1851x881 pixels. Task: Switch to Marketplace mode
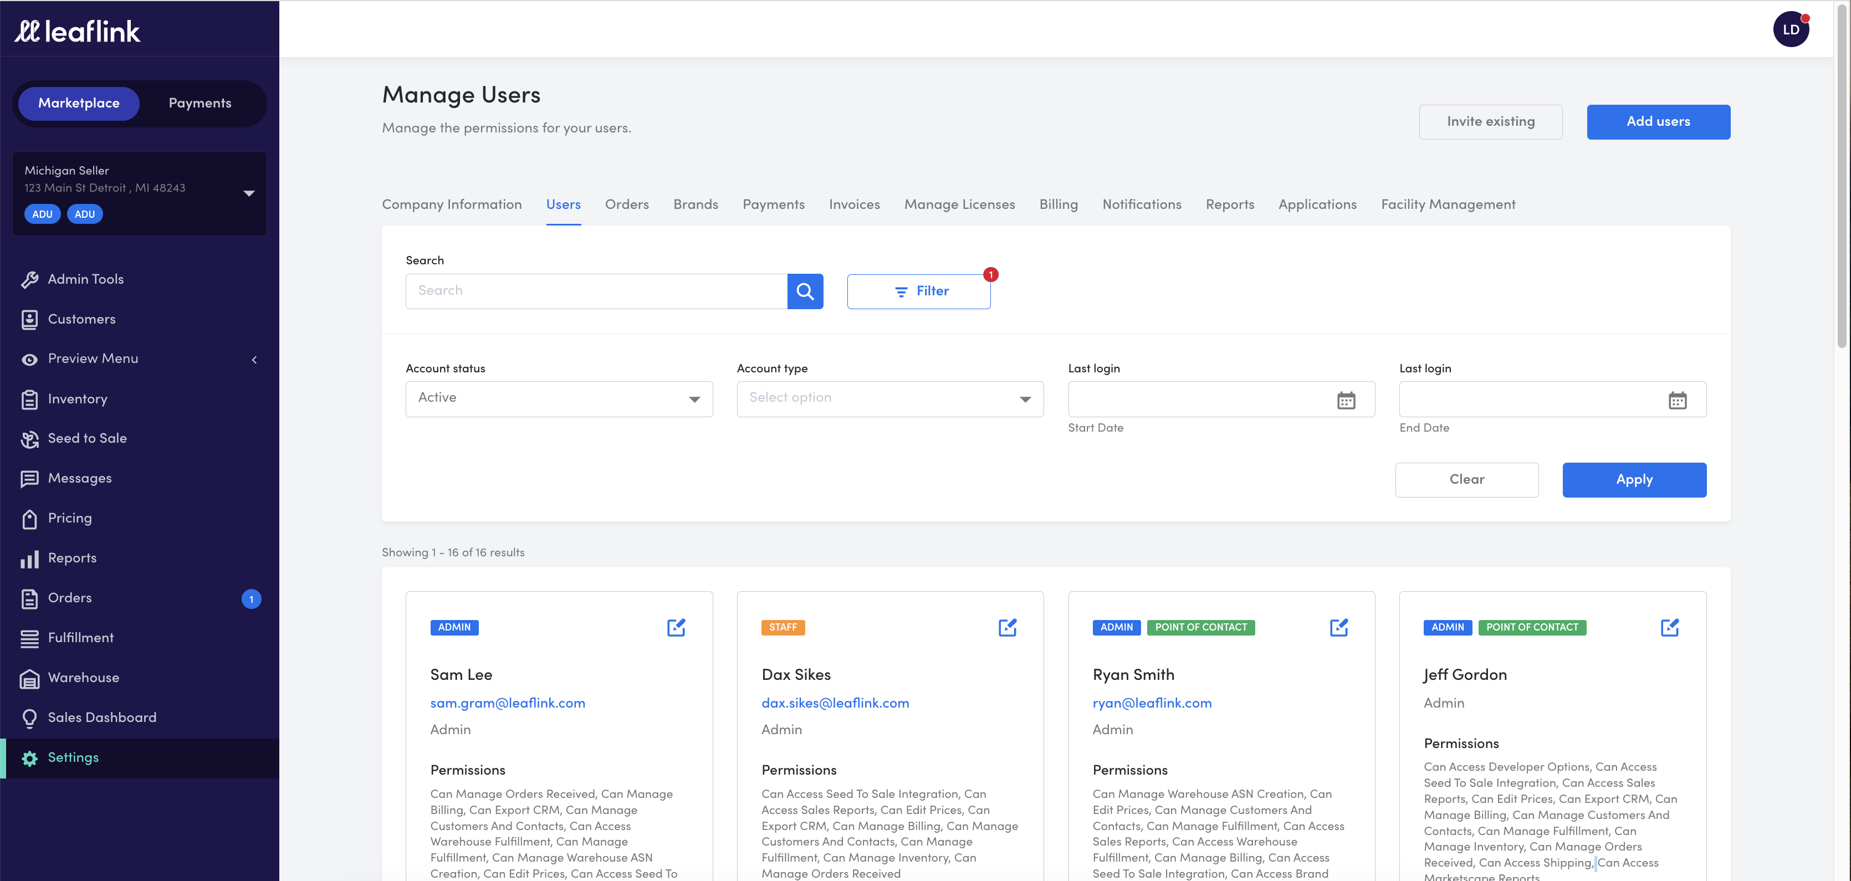tap(79, 104)
